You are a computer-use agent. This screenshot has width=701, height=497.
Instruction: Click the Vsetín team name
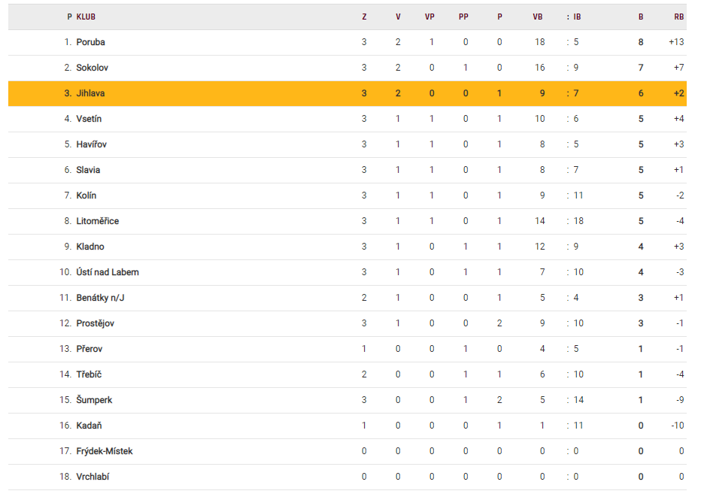click(89, 119)
